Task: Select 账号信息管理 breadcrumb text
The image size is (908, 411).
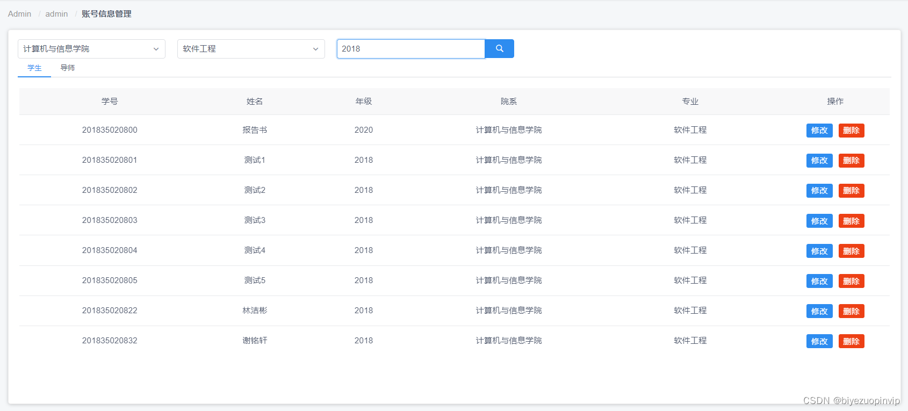Action: (106, 14)
